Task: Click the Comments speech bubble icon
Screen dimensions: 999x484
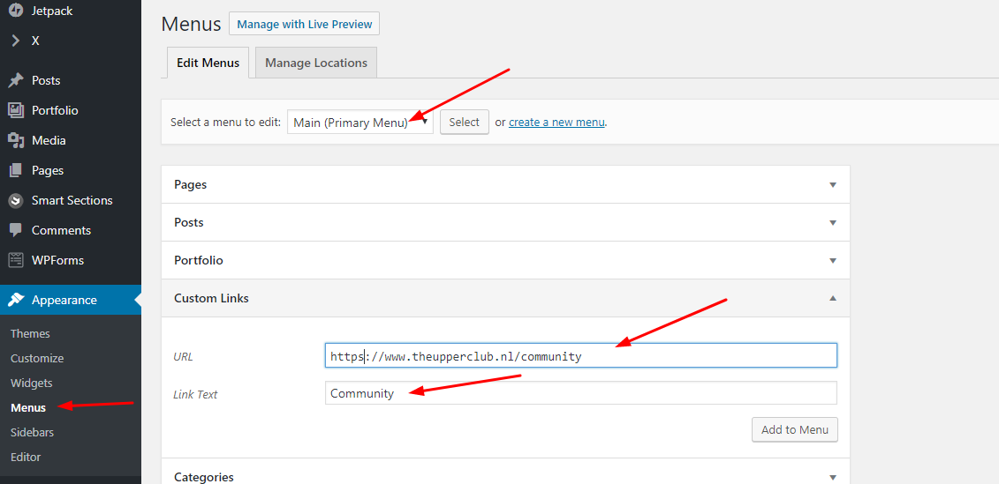Action: 16,230
